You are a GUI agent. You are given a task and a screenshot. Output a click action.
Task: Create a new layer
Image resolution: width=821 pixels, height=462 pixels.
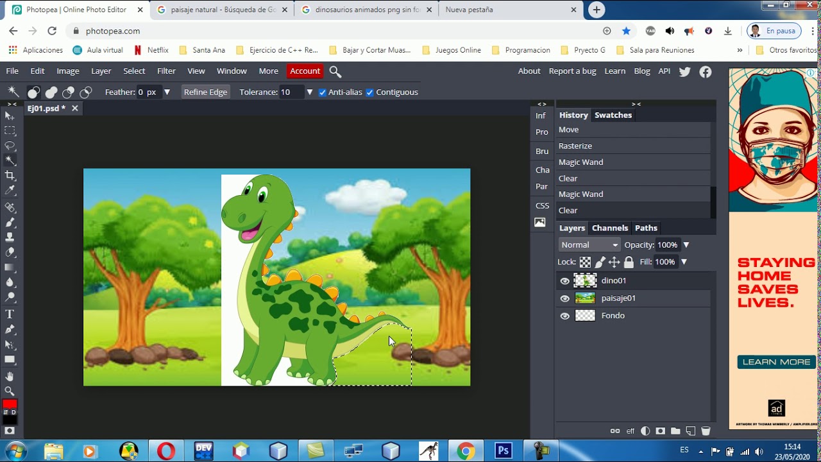[x=691, y=431]
